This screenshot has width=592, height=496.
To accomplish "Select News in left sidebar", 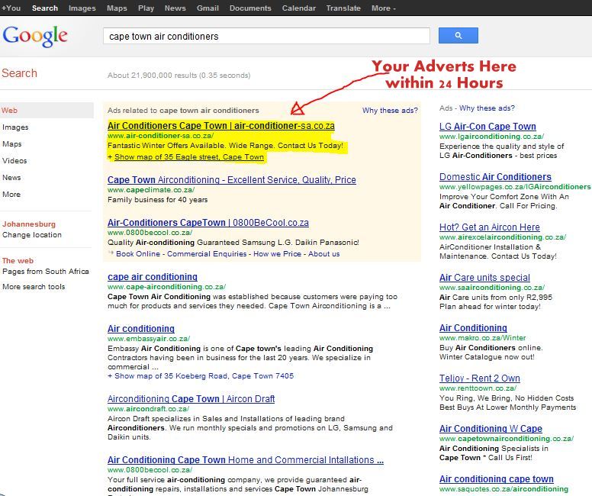I will coord(11,177).
